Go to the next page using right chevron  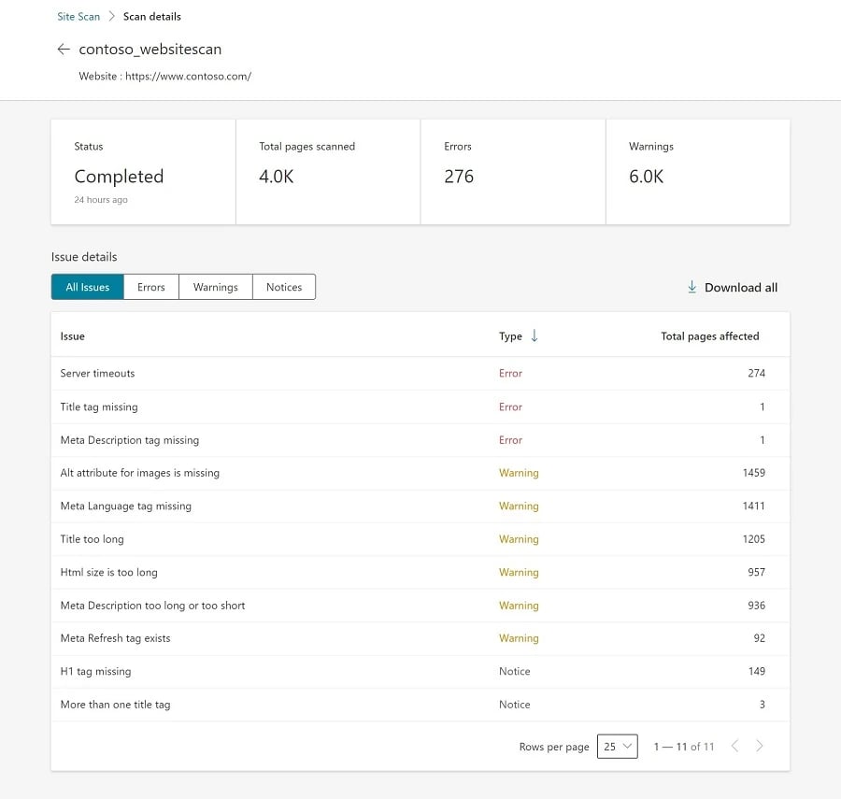[759, 746]
